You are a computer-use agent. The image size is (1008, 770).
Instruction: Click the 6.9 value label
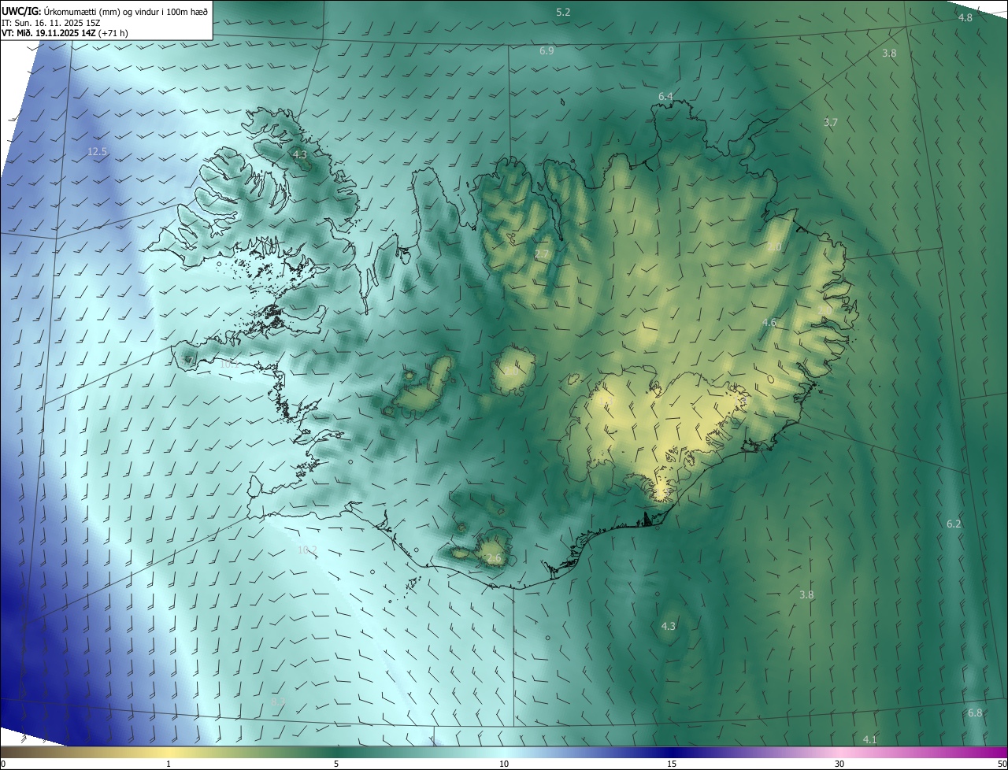547,50
